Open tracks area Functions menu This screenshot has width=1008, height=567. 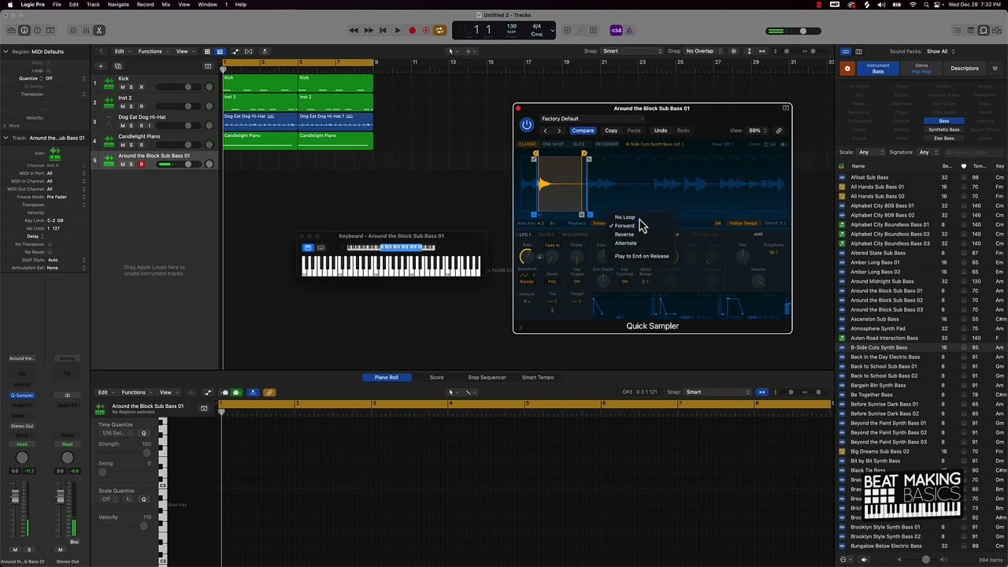pos(152,51)
